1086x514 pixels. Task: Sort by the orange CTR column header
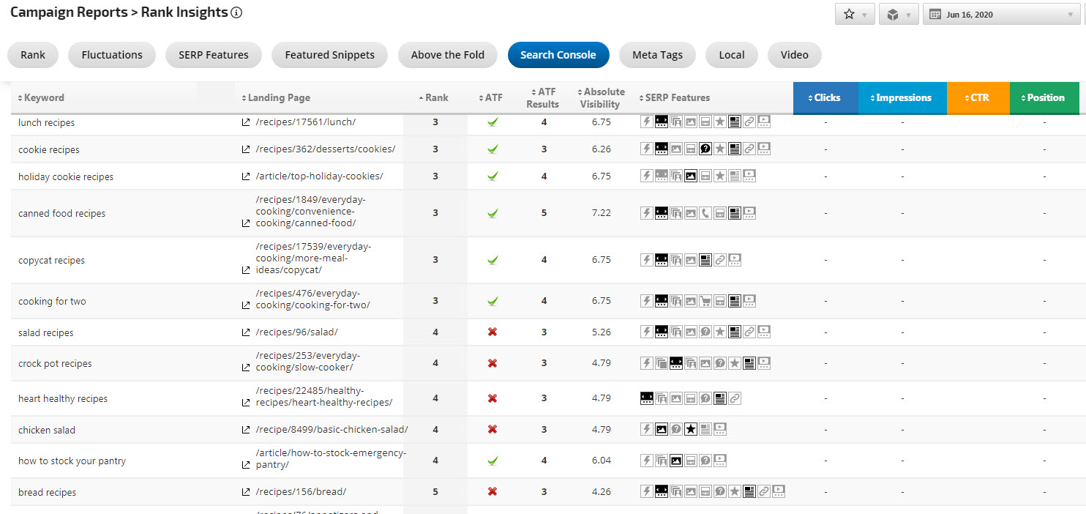[978, 98]
